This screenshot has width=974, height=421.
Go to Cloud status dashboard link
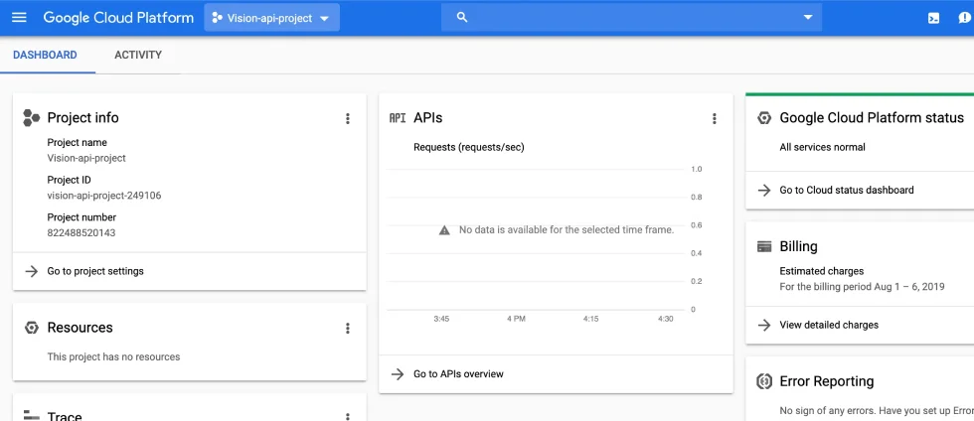pyautogui.click(x=847, y=190)
